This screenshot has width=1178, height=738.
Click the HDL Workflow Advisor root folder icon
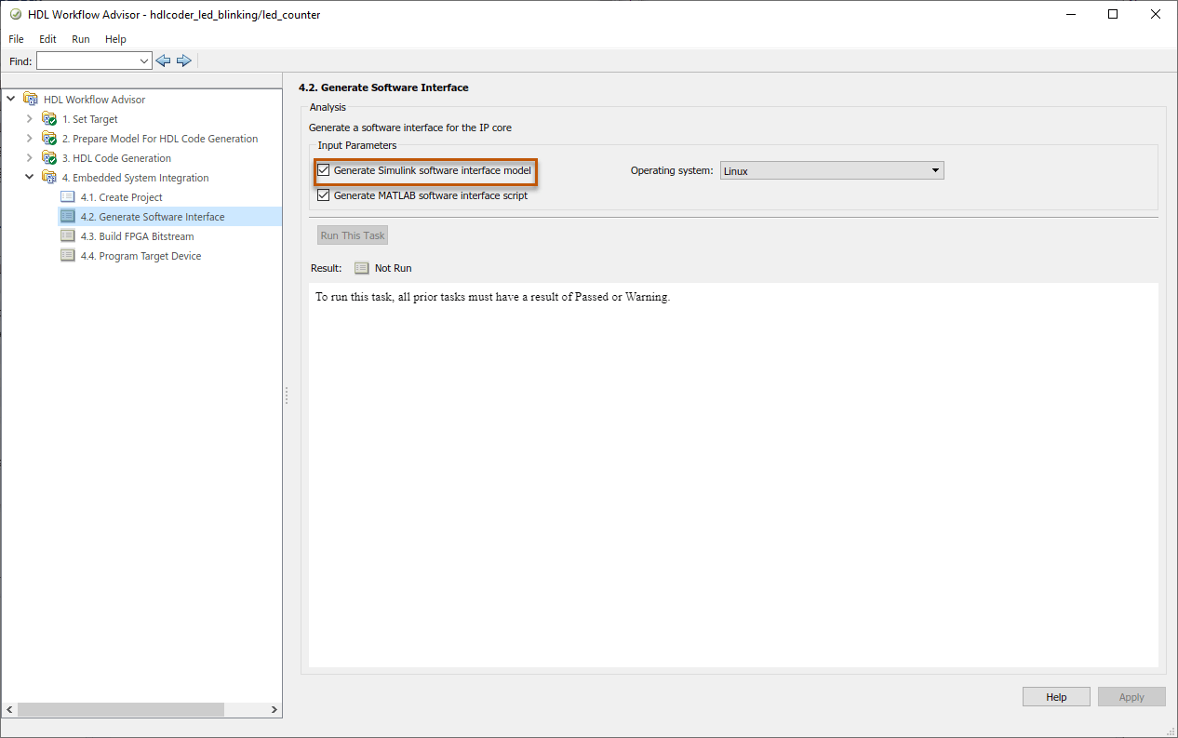pos(31,100)
